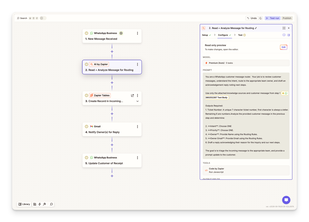
Task: Click the chevron between the Setup and Configure tabs
Action: pos(214,35)
